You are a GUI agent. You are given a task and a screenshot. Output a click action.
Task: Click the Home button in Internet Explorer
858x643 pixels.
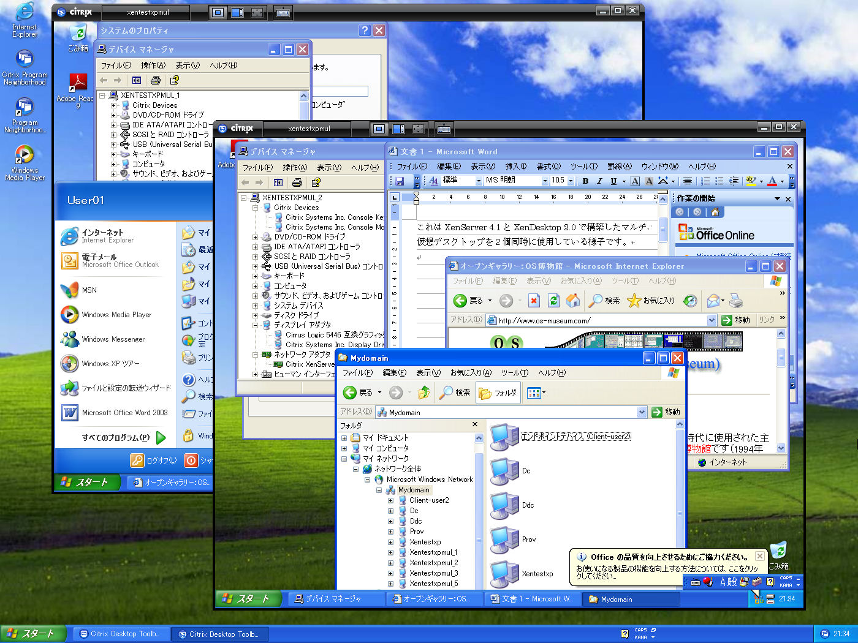click(573, 300)
